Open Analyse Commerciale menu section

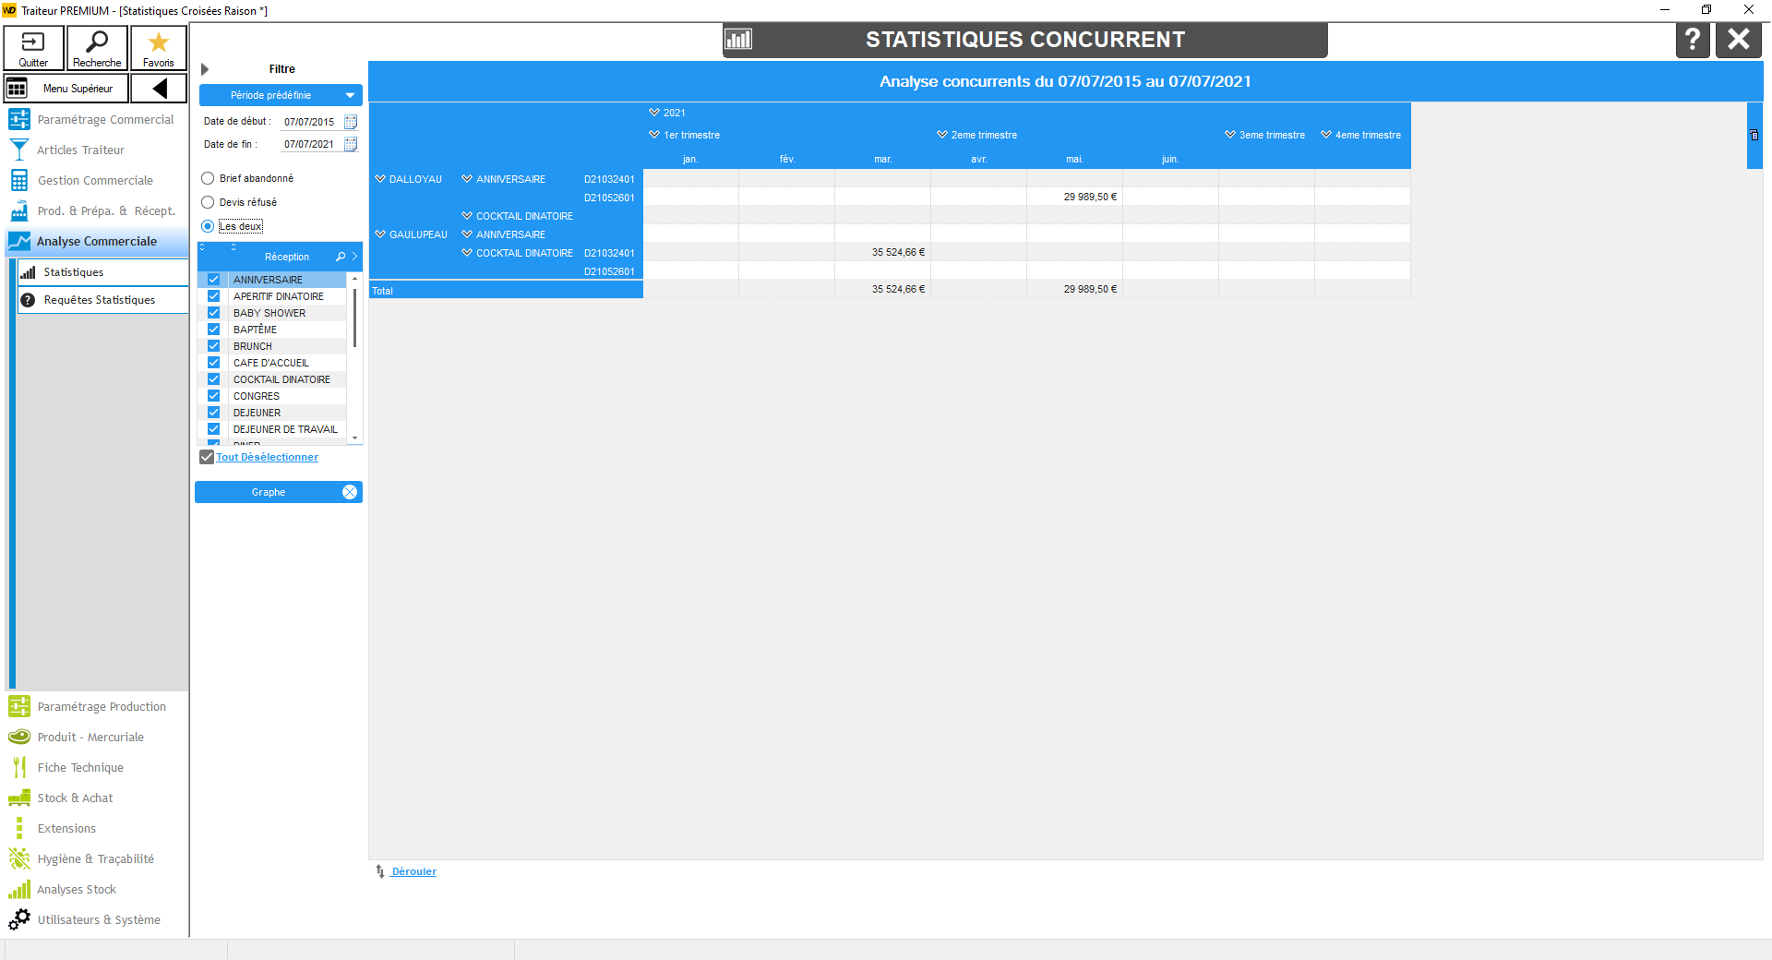coord(97,241)
